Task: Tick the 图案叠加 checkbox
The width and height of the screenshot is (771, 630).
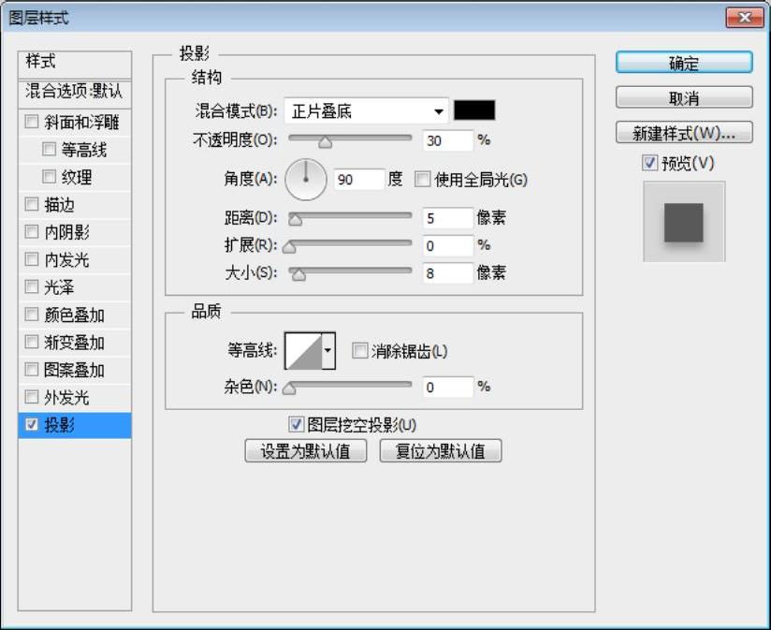Action: pyautogui.click(x=32, y=370)
